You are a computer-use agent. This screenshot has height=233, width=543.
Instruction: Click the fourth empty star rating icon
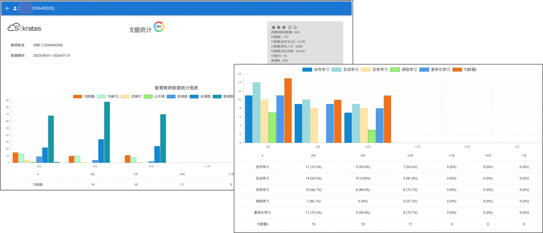click(290, 27)
